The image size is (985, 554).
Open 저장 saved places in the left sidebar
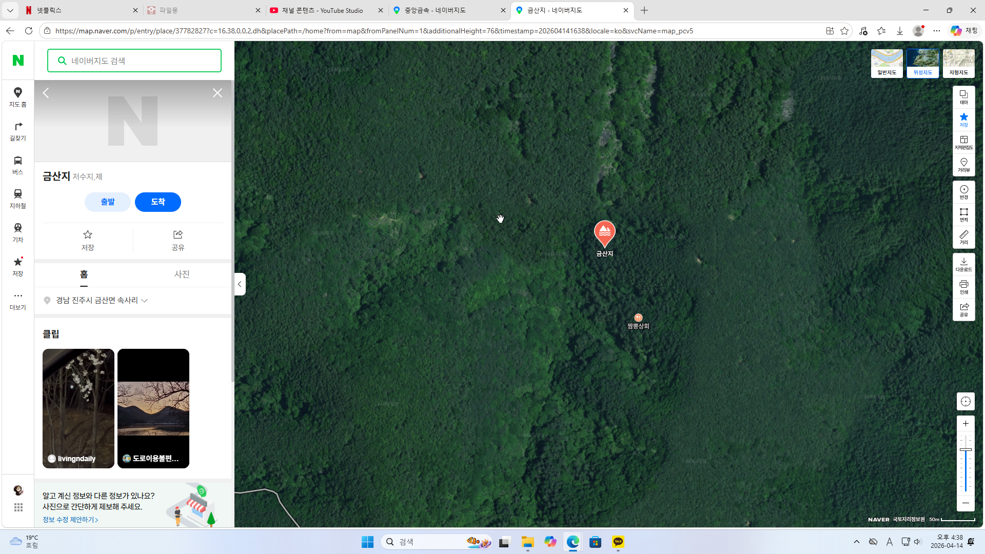18,267
